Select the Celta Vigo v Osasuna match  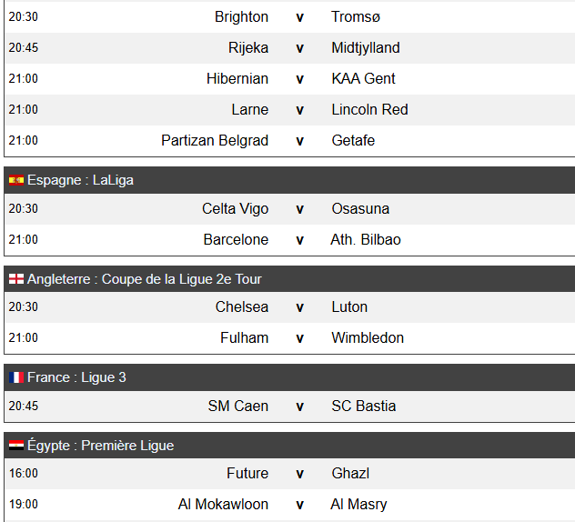289,209
